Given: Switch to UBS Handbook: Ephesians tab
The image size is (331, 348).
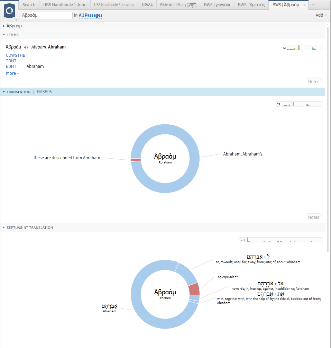Looking at the screenshot, I should [x=114, y=5].
